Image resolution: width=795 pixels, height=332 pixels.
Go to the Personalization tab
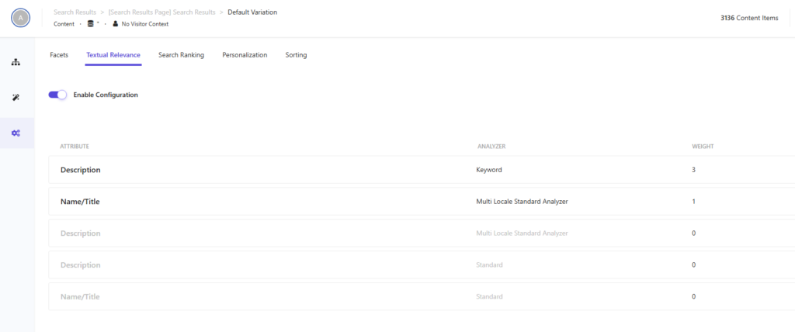[245, 55]
